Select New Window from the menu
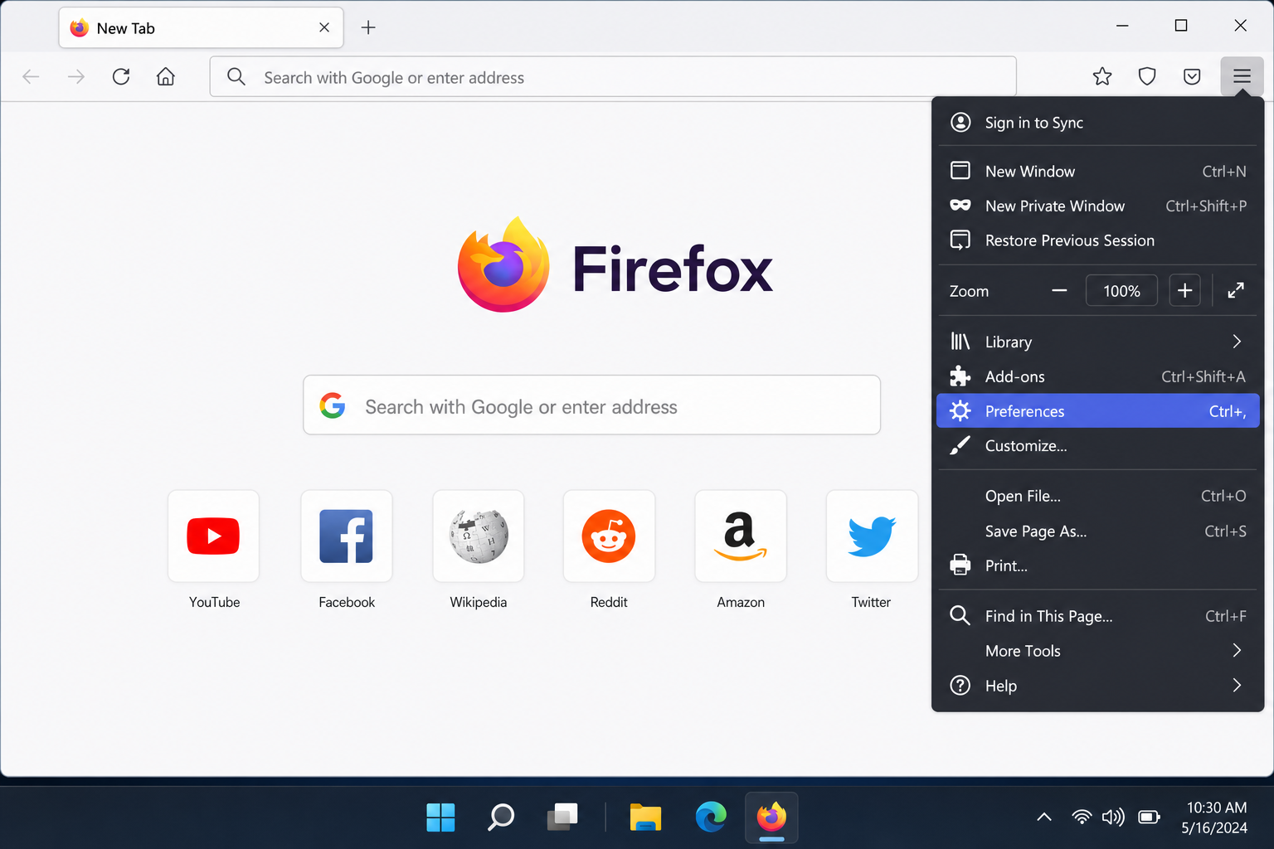Viewport: 1274px width, 849px height. pyautogui.click(x=1098, y=171)
